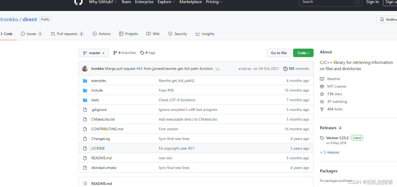Click the Readme book icon in About
The height and width of the screenshot is (187, 397).
[322, 79]
